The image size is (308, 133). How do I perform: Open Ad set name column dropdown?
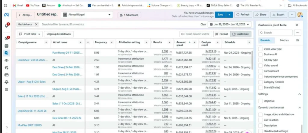[x=81, y=42]
